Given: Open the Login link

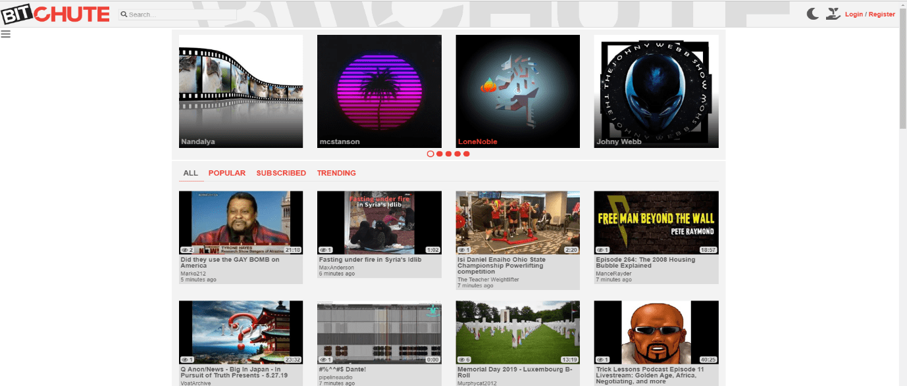Looking at the screenshot, I should pyautogui.click(x=854, y=14).
